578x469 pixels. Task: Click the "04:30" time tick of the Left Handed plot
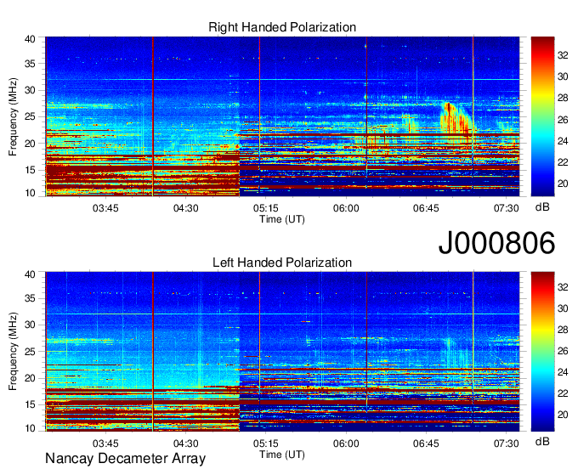pos(186,444)
